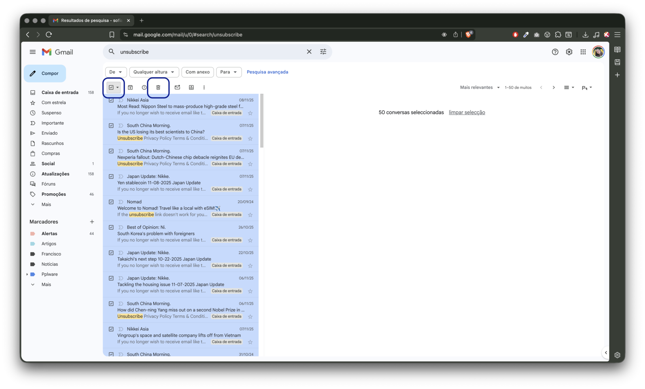
Task: Click the report spam icon
Action: 144,87
